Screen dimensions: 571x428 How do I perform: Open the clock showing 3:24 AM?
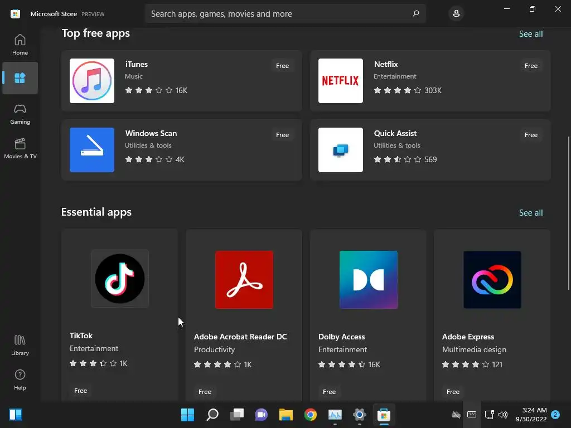531,415
